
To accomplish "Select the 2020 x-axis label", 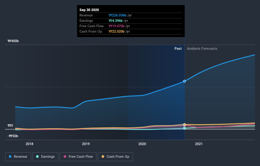I will point(142,144).
